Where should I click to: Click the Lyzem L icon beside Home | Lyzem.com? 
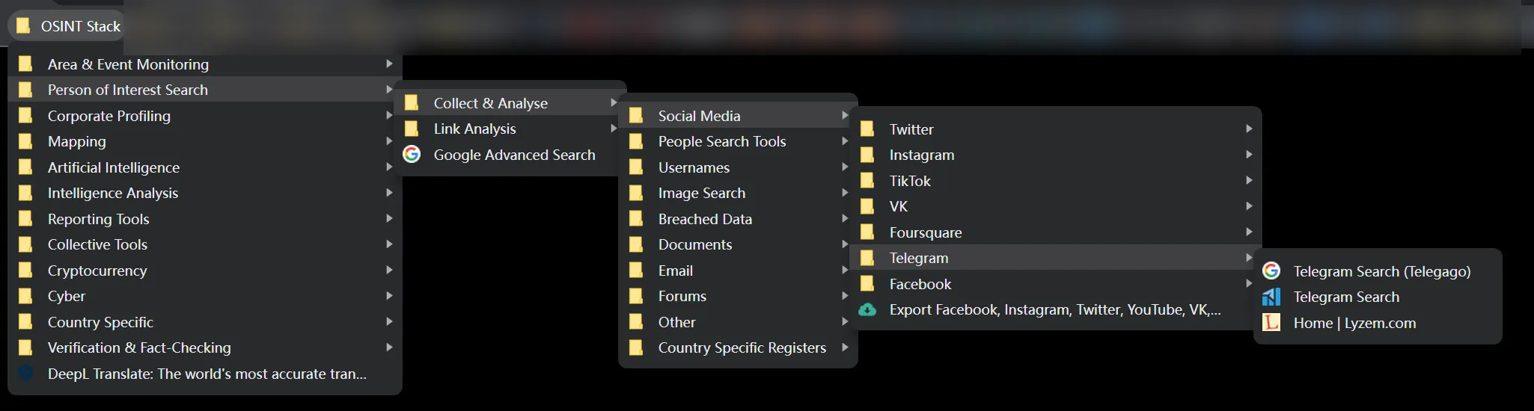[x=1271, y=322]
